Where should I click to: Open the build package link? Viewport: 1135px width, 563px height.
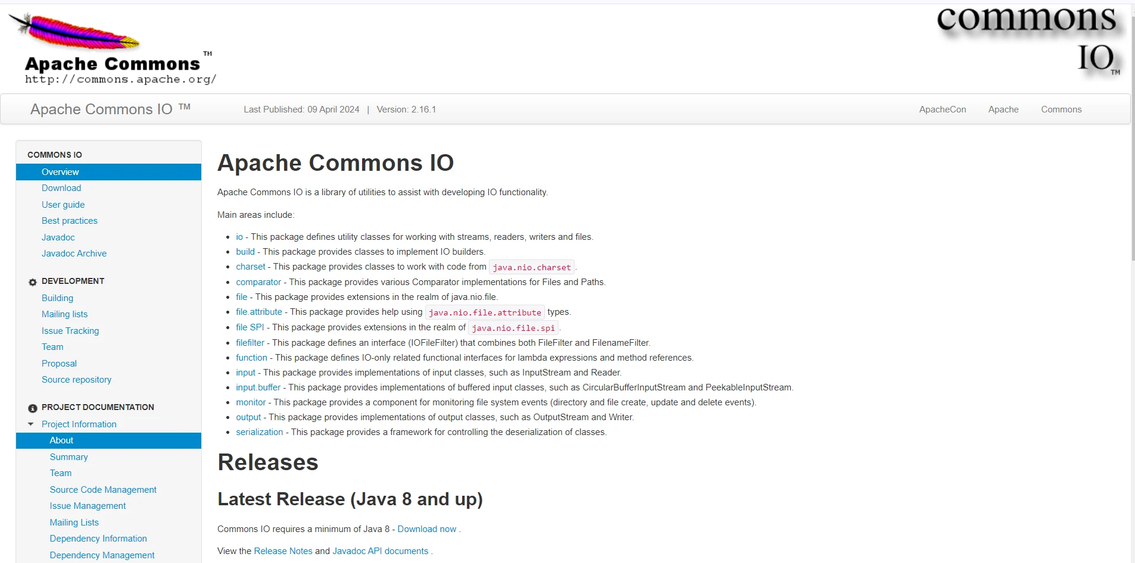(245, 252)
